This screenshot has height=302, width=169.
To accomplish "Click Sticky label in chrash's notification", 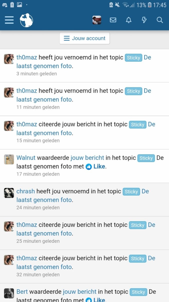I will point(131,192).
